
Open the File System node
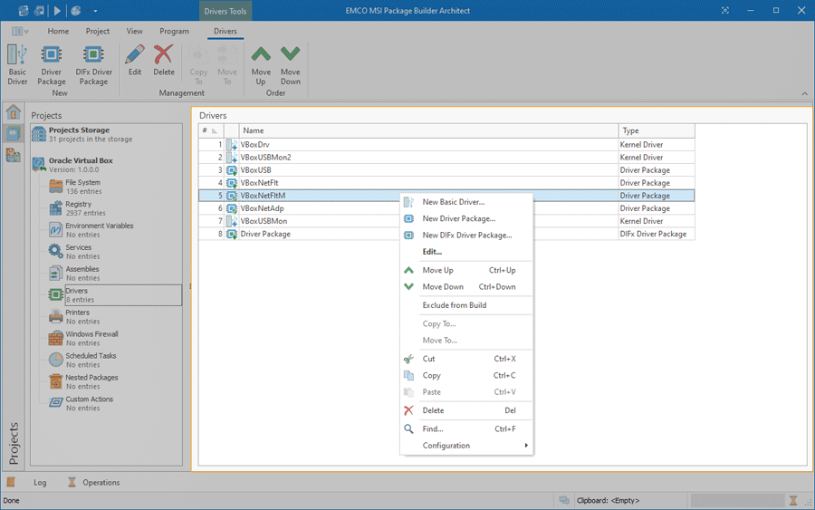point(83,187)
